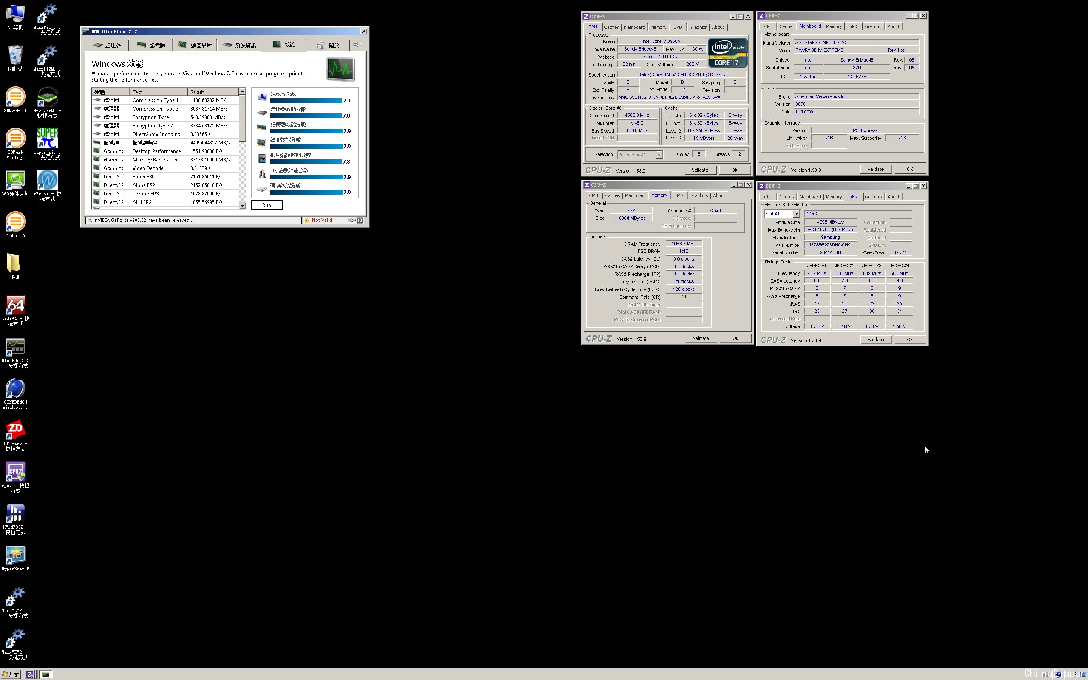Click the 處理器效能分數 score bar

tap(306, 116)
